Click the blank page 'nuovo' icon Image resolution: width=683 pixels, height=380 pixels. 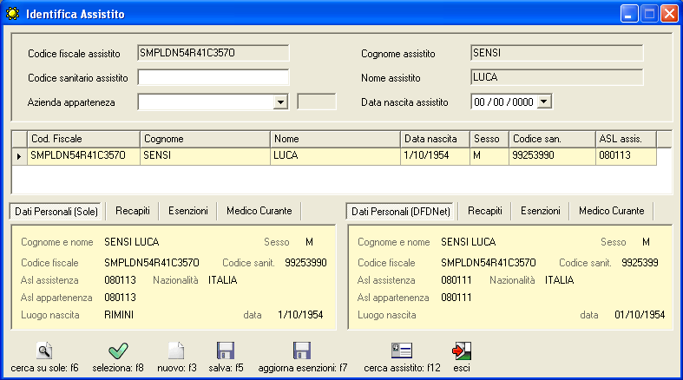coord(175,351)
